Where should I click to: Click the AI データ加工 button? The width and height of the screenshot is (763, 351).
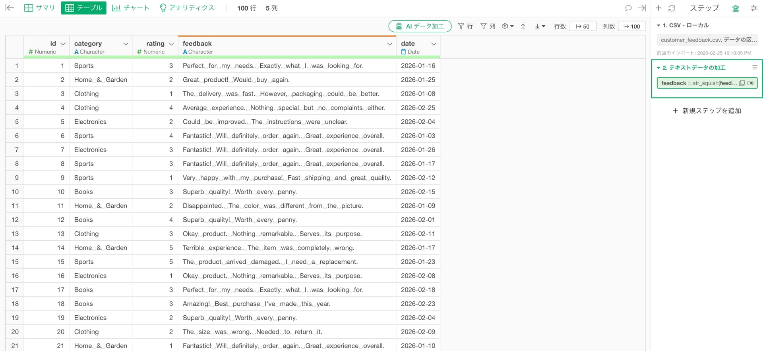coord(420,26)
